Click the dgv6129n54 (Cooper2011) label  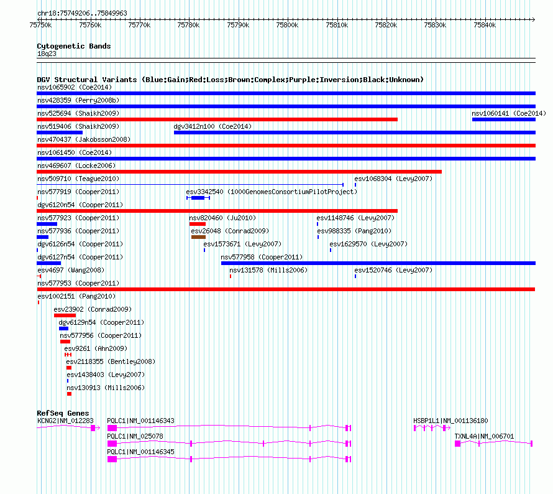(101, 322)
